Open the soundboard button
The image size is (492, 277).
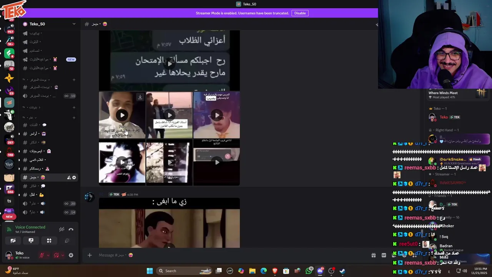click(67, 240)
